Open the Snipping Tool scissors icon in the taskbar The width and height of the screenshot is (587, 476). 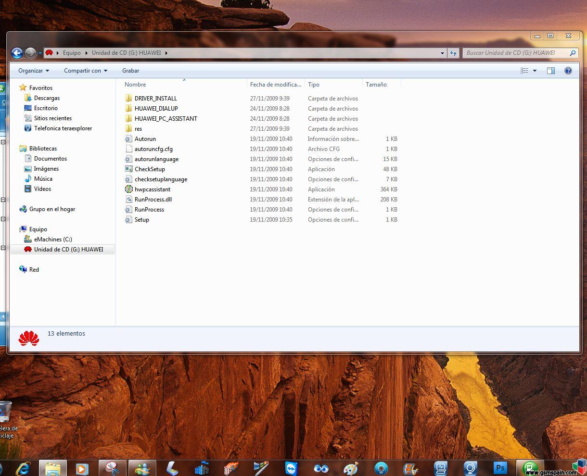(112, 468)
